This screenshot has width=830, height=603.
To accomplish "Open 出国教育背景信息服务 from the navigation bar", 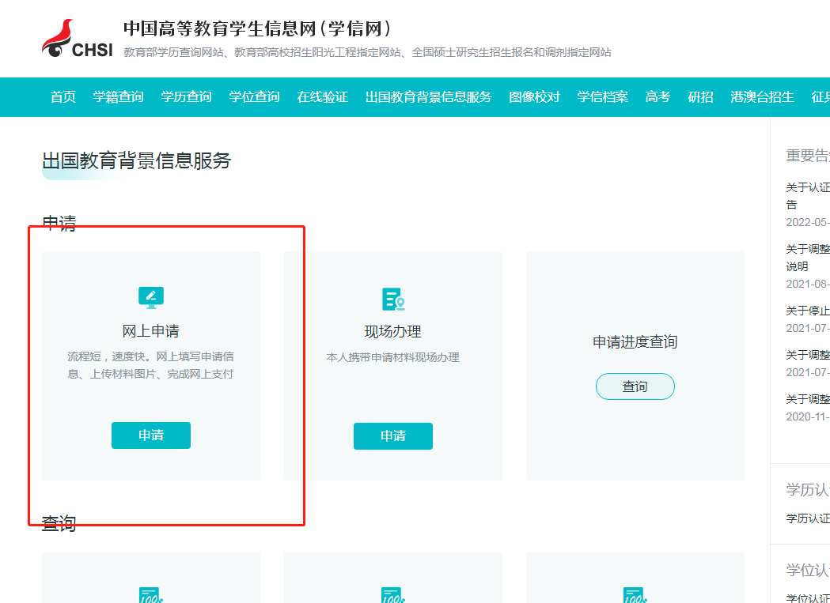I will coord(428,96).
